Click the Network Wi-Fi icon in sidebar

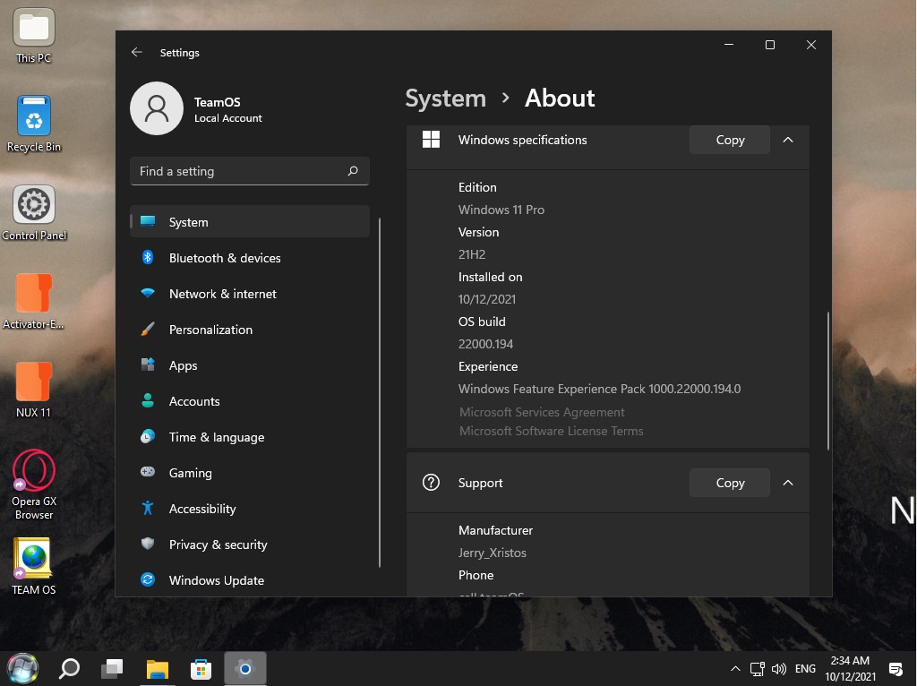tap(148, 293)
